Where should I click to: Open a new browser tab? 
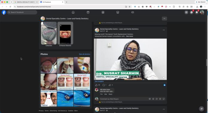tap(66, 2)
